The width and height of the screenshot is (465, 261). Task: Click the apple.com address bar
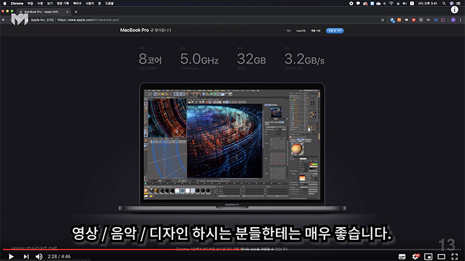pyautogui.click(x=204, y=20)
